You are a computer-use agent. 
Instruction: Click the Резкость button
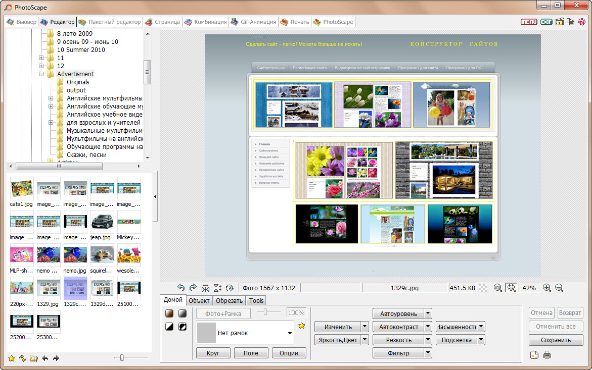[398, 340]
